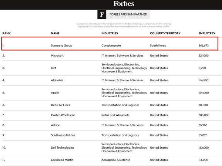Click Retail and Wholesale industry cell
This screenshot has height=166, width=222.
tap(115, 115)
